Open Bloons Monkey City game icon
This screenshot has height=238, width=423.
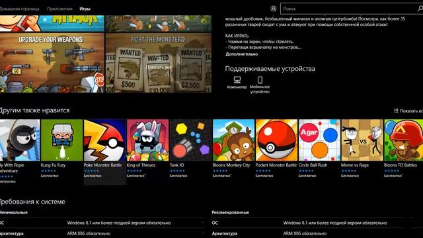tap(233, 140)
